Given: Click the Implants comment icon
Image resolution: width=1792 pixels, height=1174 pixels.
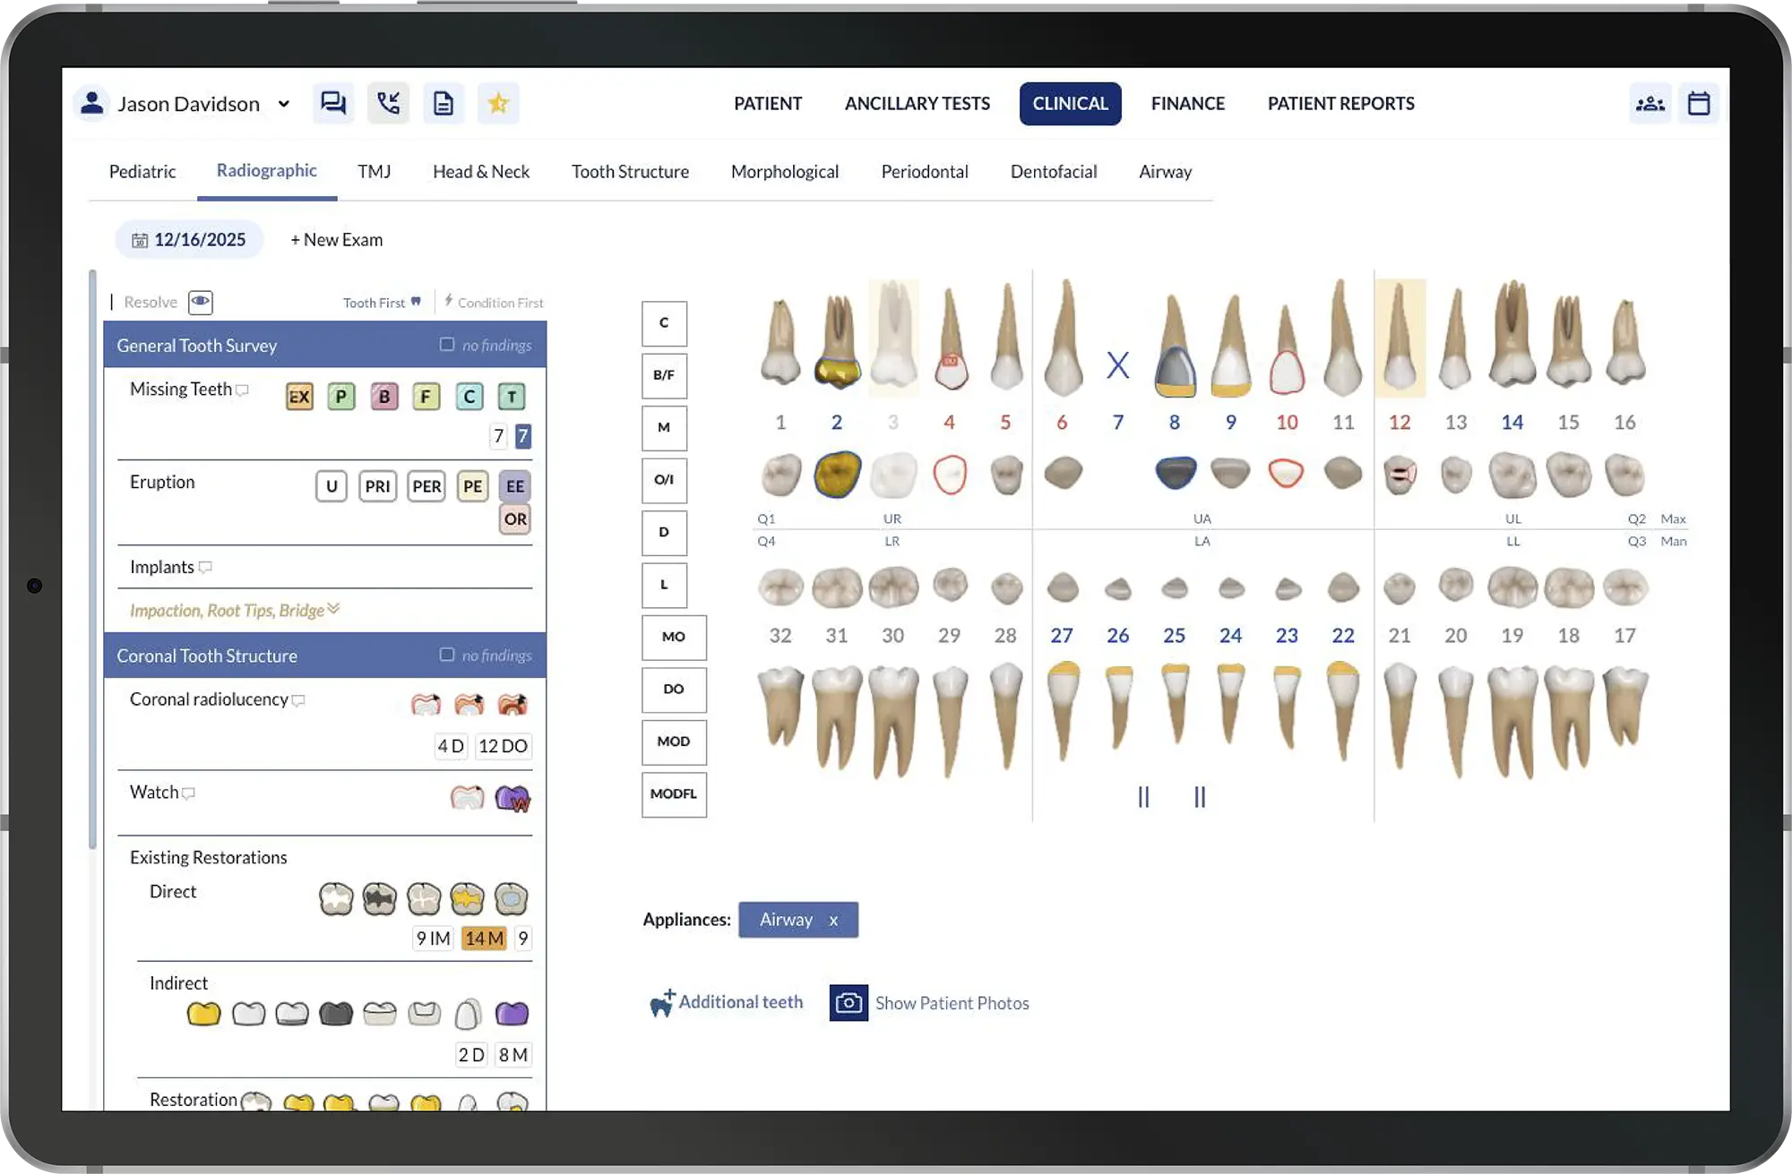Looking at the screenshot, I should [205, 567].
